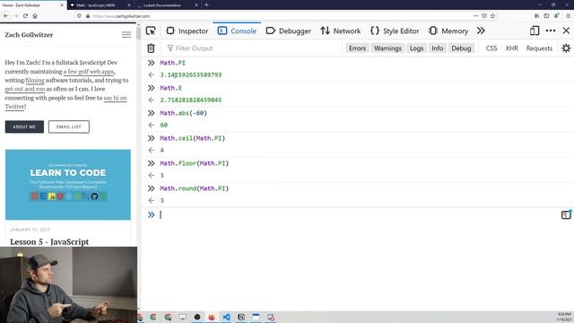This screenshot has height=323, width=574.
Task: Open a new browser tab
Action: 206,4
